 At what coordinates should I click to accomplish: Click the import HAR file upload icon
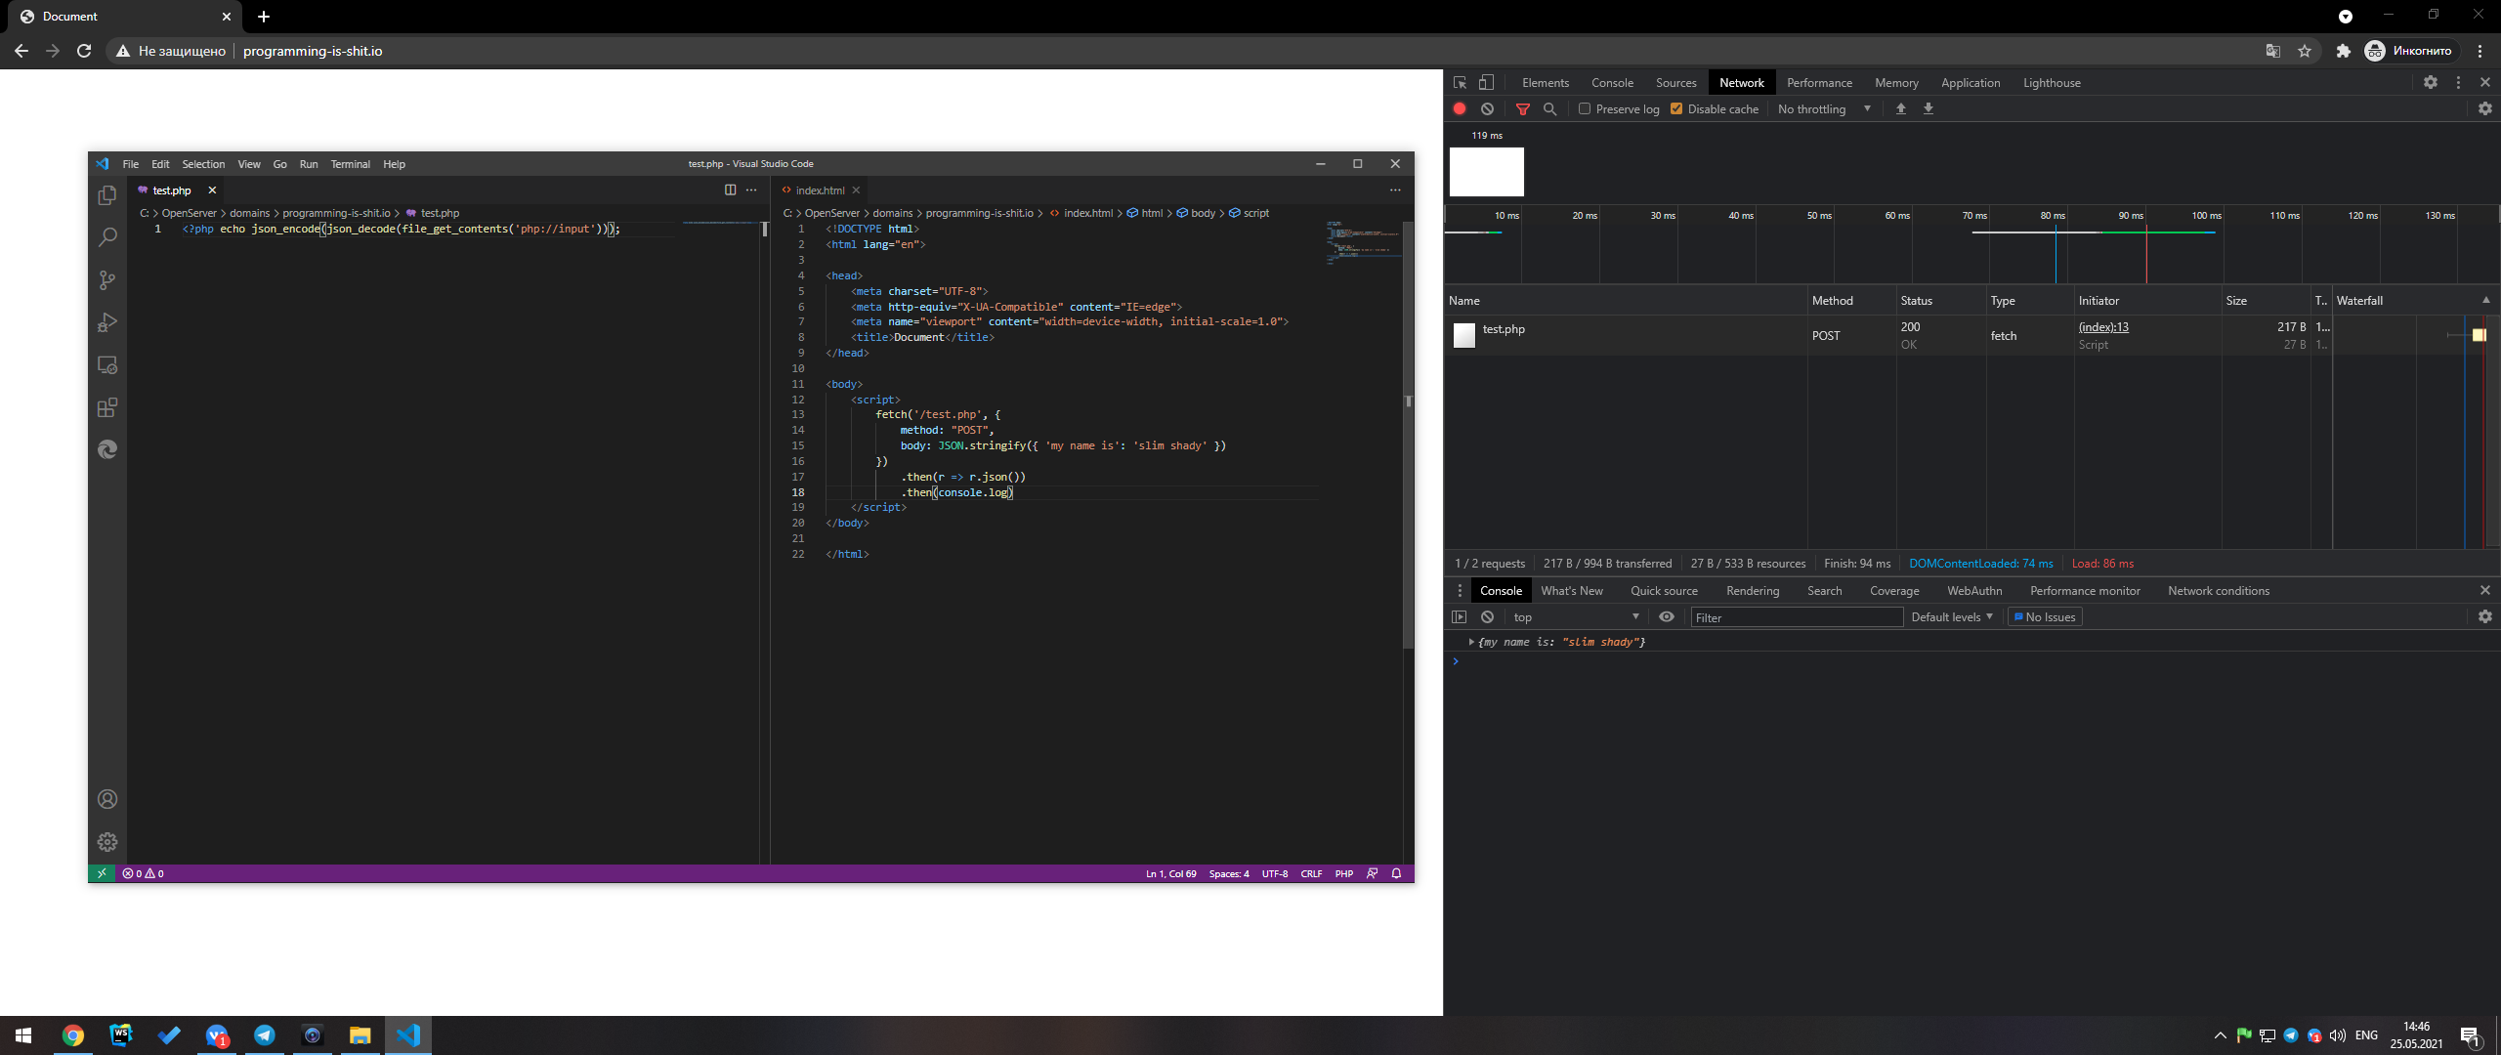tap(1901, 109)
